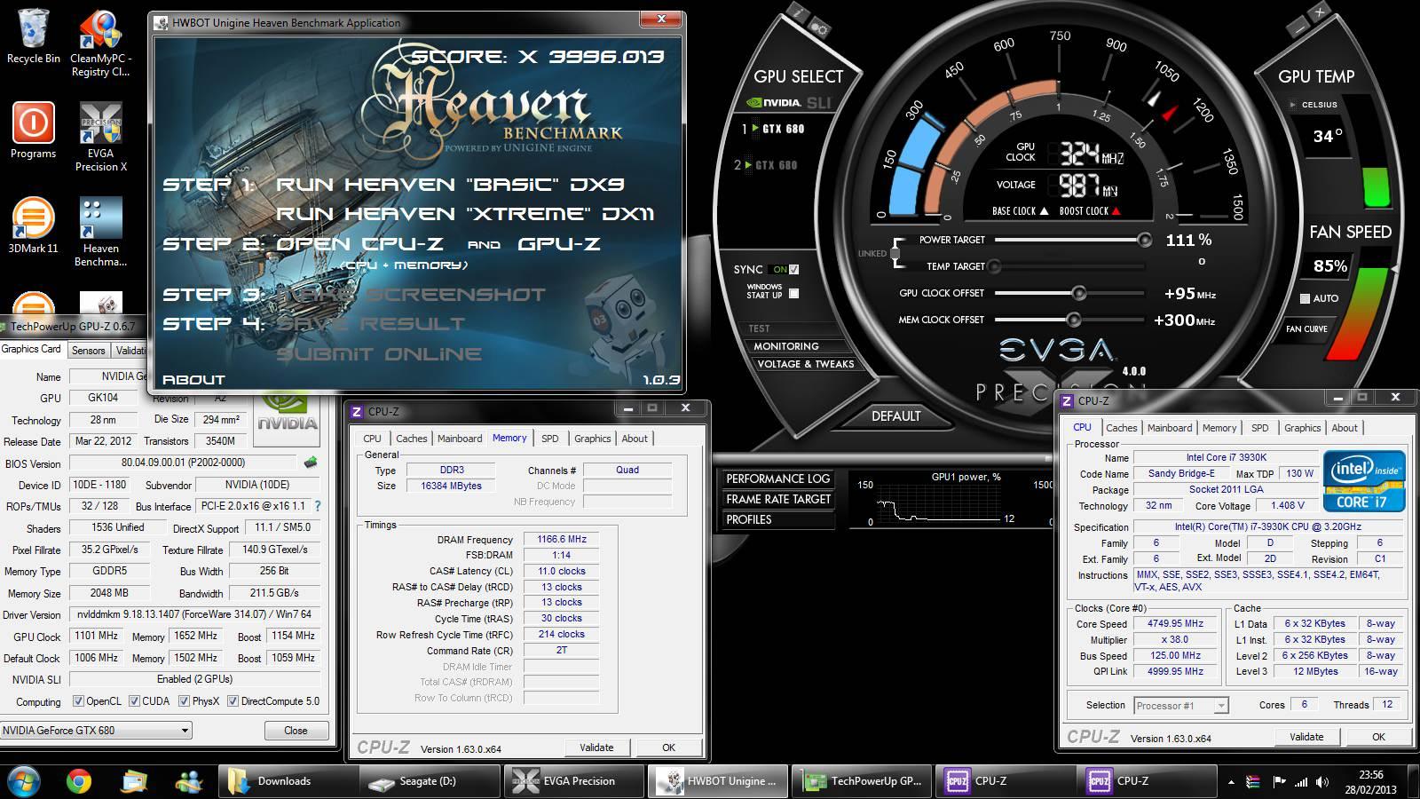Click the MEM CLOCK OFFSET slider handle
Screen dimensions: 1420x799
(x=1074, y=320)
